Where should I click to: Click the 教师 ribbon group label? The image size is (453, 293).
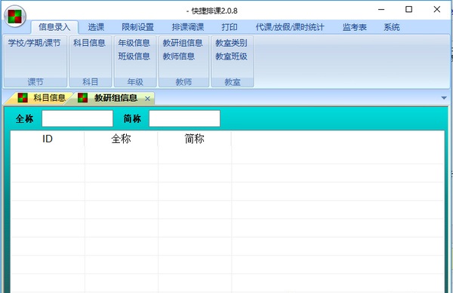pos(183,82)
